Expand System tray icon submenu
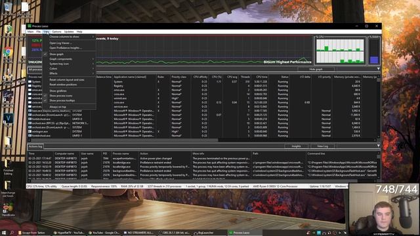 (70, 64)
